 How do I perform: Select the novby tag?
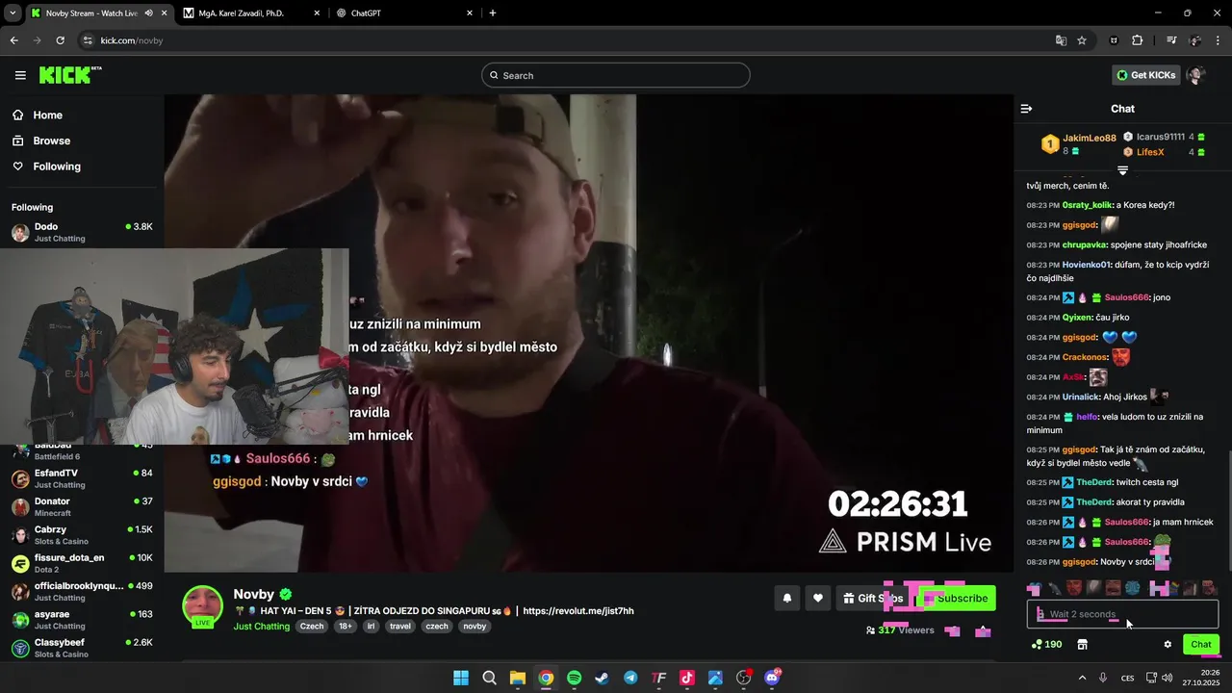tap(475, 626)
